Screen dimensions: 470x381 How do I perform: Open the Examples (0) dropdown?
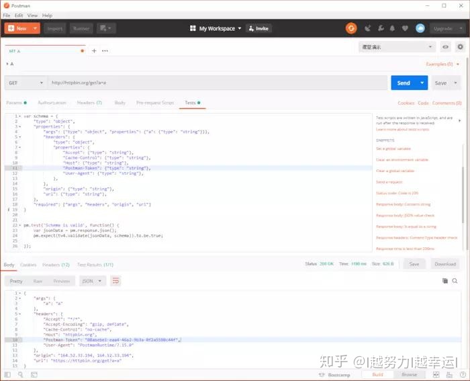click(x=442, y=65)
